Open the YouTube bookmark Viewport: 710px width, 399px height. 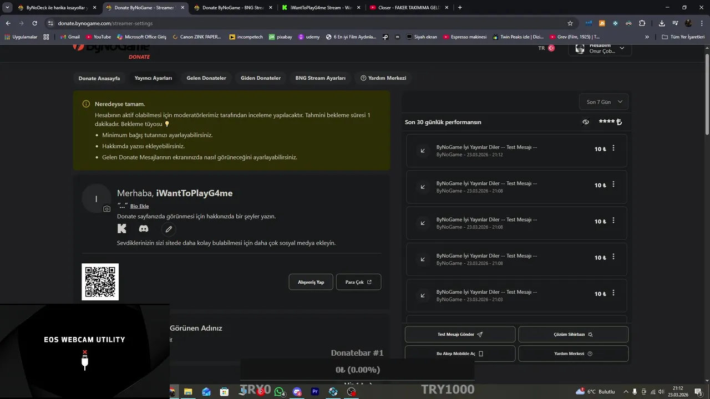tap(98, 37)
